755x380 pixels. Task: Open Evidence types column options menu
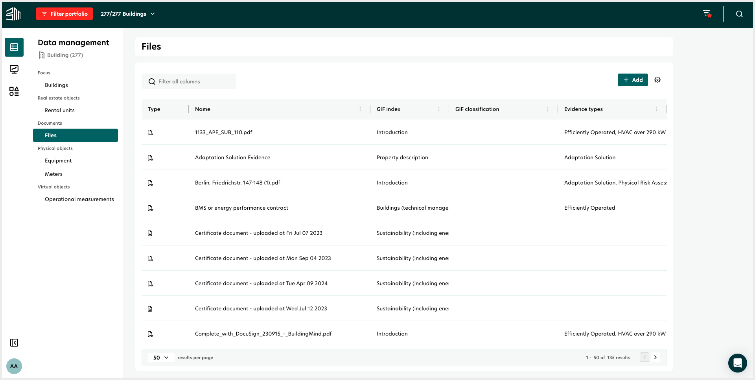(657, 109)
